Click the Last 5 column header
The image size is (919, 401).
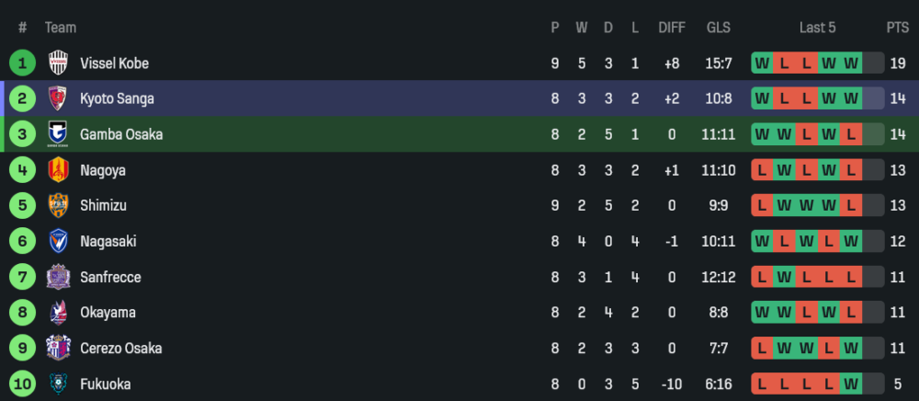pos(817,28)
